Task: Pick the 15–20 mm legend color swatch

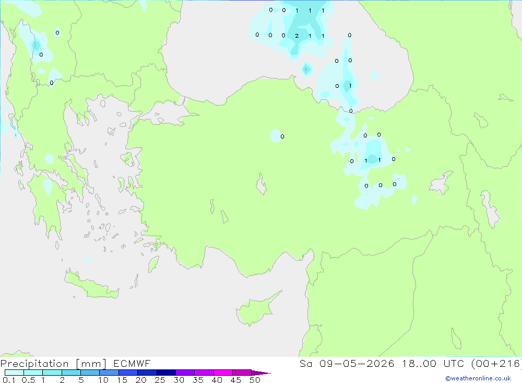Action: tap(128, 373)
